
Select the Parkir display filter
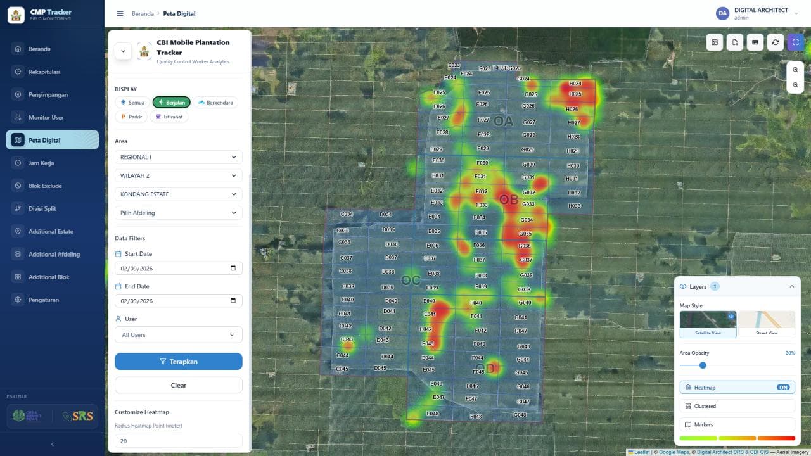(x=131, y=117)
